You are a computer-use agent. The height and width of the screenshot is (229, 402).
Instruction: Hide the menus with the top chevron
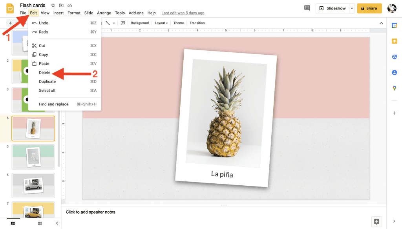pyautogui.click(x=381, y=23)
